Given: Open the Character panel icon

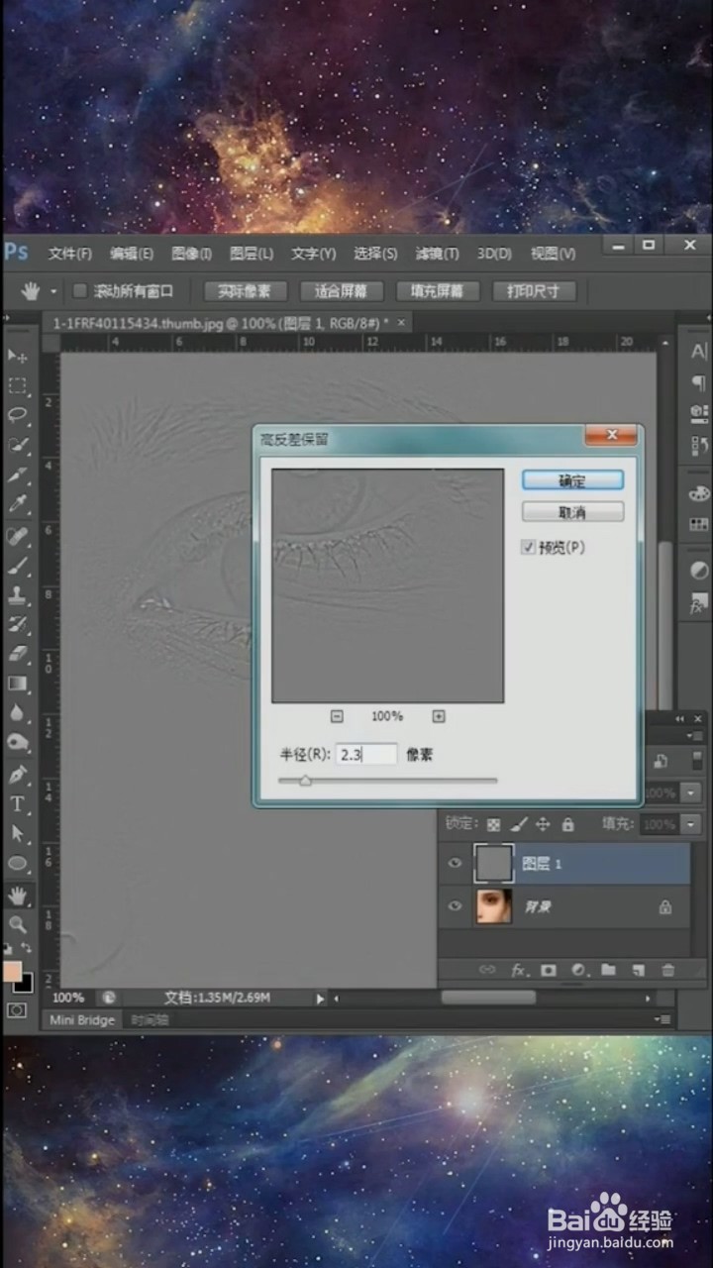Looking at the screenshot, I should [699, 352].
